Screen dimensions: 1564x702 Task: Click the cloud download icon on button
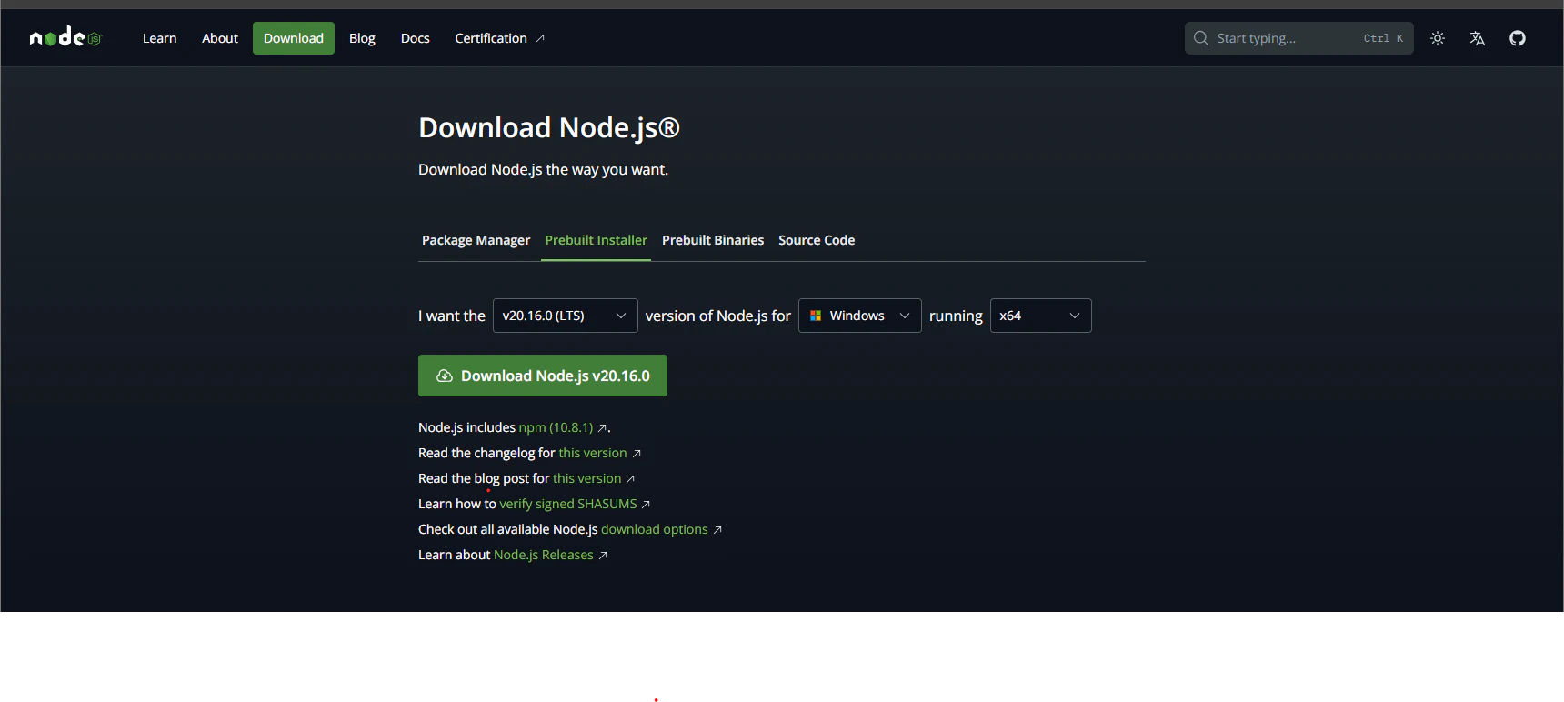445,376
